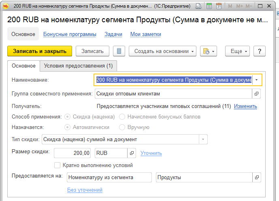The image size is (279, 201).
Task: Click the list report icon button
Action: coord(119,51)
